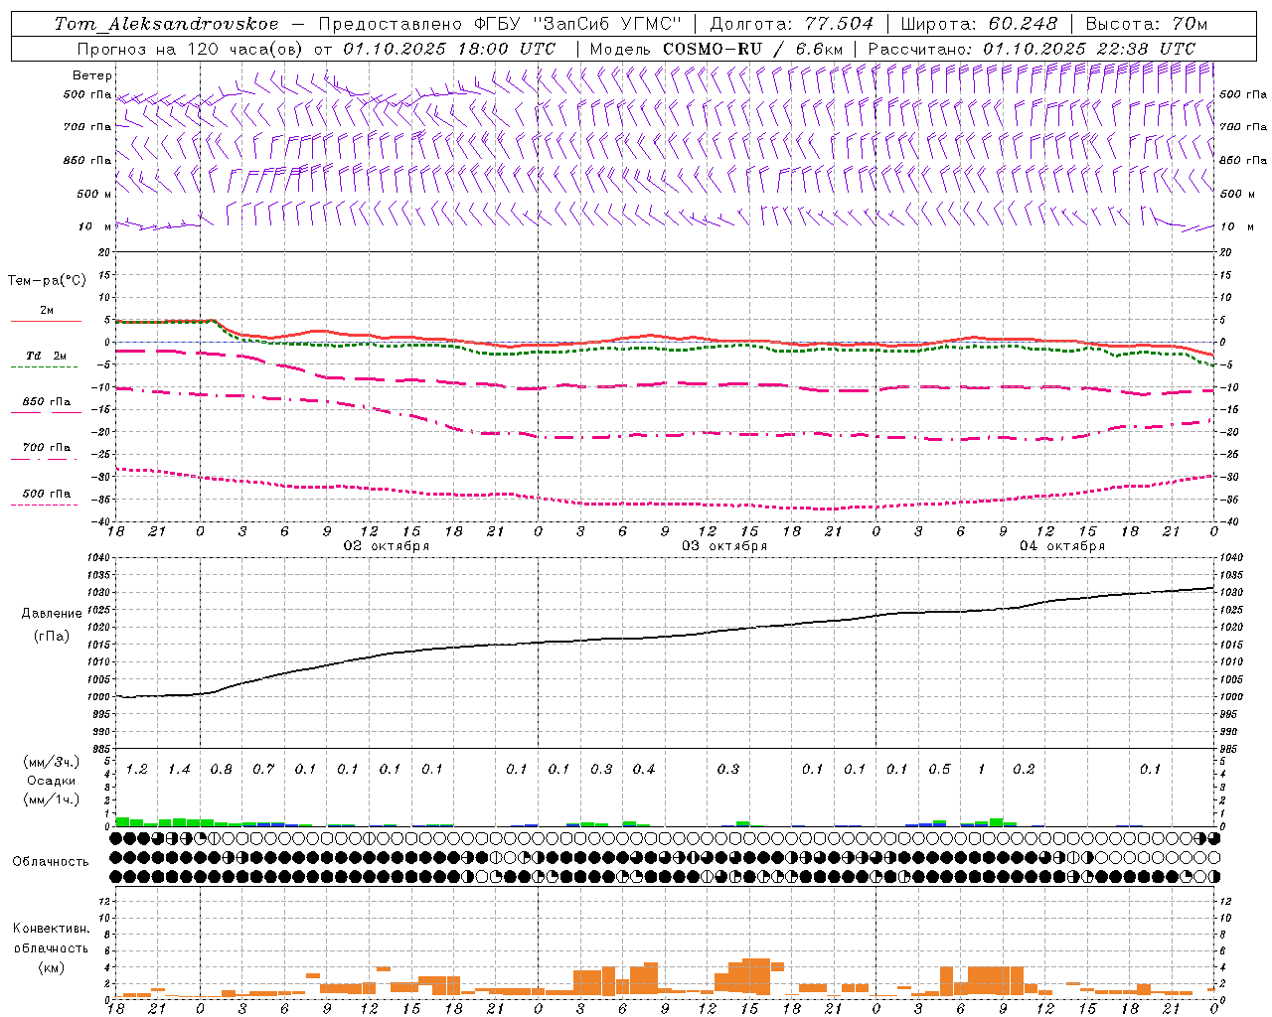The image size is (1272, 1017).
Task: Click the 0.8 precipitation value
Action: pos(221,770)
